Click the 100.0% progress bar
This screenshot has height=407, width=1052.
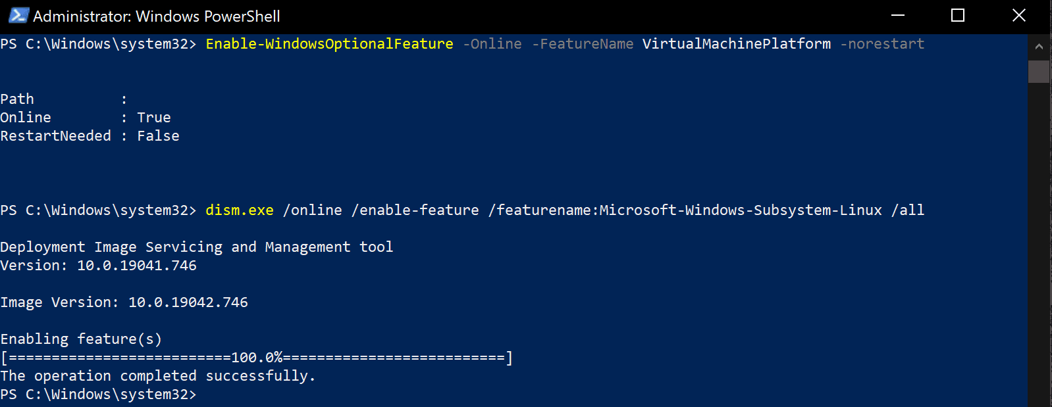[257, 358]
